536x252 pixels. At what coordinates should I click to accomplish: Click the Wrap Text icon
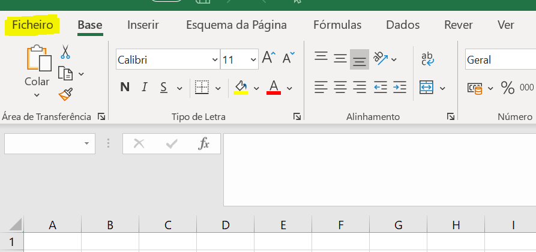click(427, 58)
